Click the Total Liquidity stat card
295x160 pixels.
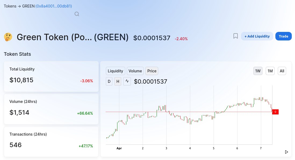[x=51, y=76]
